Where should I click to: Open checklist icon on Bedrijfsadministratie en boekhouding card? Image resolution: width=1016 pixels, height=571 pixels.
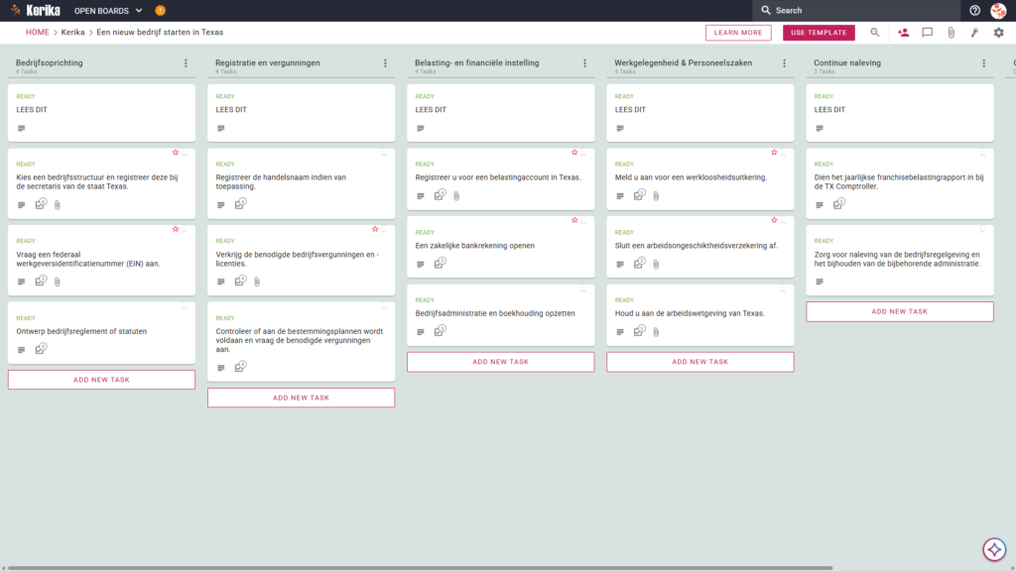(440, 331)
